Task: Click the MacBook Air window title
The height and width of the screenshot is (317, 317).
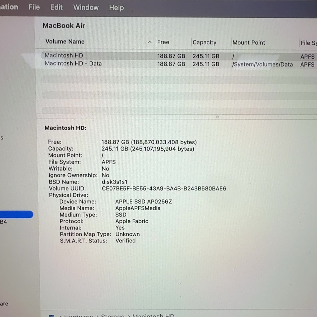Action: tap(64, 26)
